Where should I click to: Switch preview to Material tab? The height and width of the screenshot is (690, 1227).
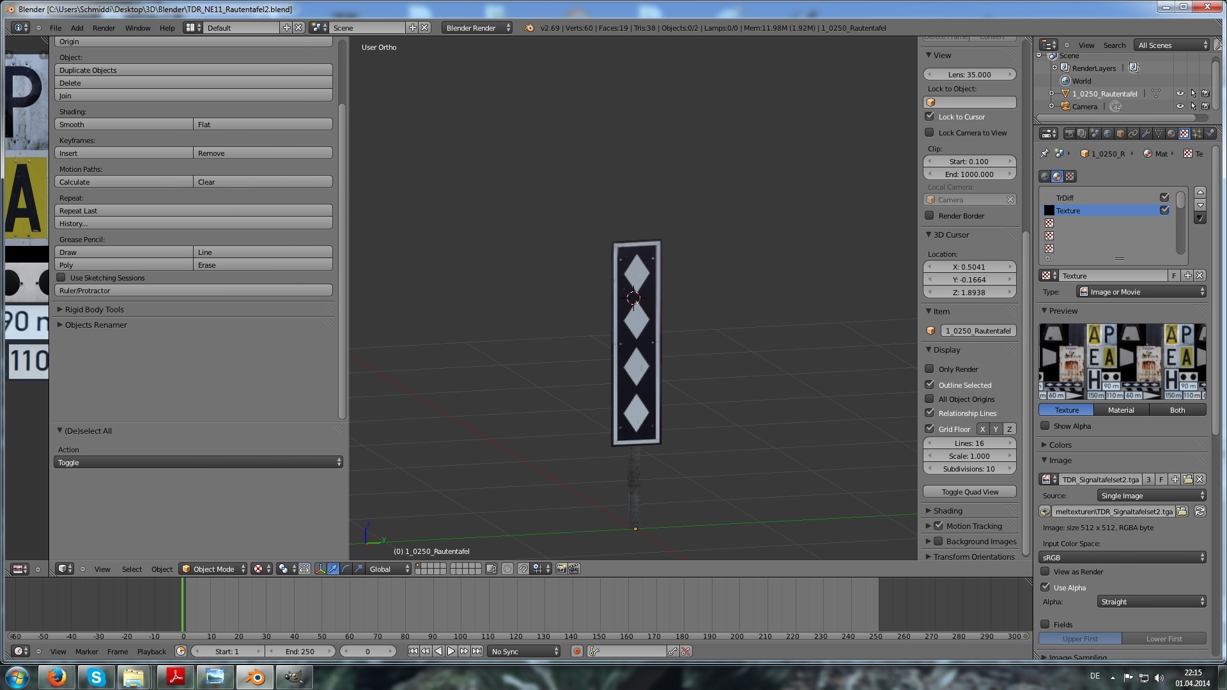[x=1121, y=410]
